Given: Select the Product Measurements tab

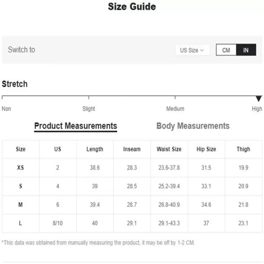Looking at the screenshot, I should [x=76, y=126].
